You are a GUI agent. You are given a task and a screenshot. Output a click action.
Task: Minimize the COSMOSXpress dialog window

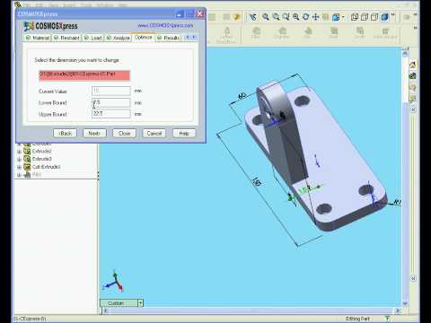point(180,13)
